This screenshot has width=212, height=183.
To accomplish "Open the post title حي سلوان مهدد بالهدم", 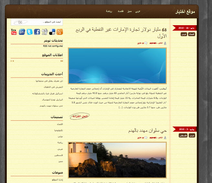I will coord(147,131).
